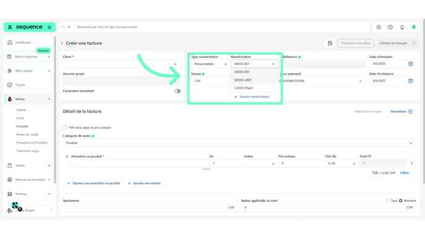The height and width of the screenshot is (239, 425).
Task: Select A2025-001 in the numbering list
Action: click(255, 72)
